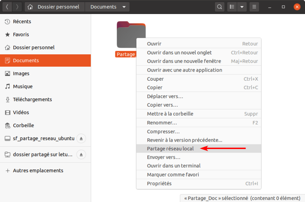Open the view options dropdown next to list icon
The image size is (305, 202).
point(241,6)
